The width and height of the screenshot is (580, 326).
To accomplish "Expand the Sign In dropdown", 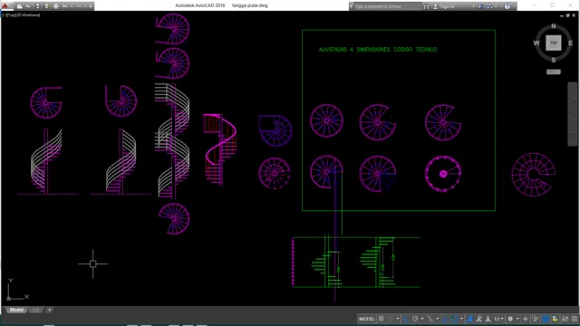I will click(473, 6).
